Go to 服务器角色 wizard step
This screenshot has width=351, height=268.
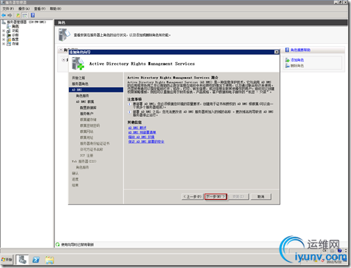tap(80, 84)
